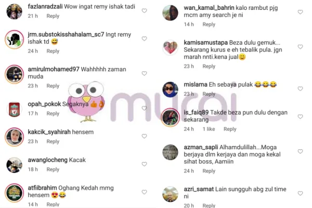This screenshot has width=312, height=208.
Task: Open username jrm.substokisshahalam_sc7's profile
Action: [66, 35]
